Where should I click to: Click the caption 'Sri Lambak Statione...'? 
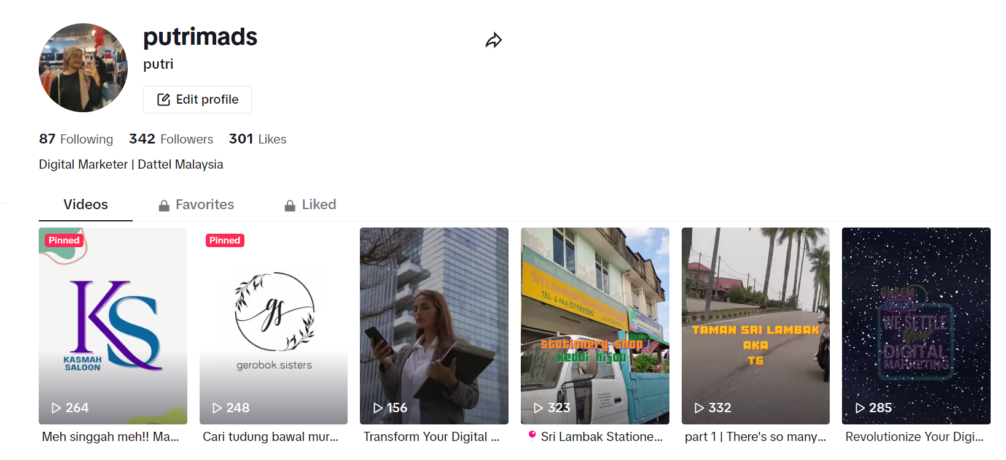[x=602, y=437]
